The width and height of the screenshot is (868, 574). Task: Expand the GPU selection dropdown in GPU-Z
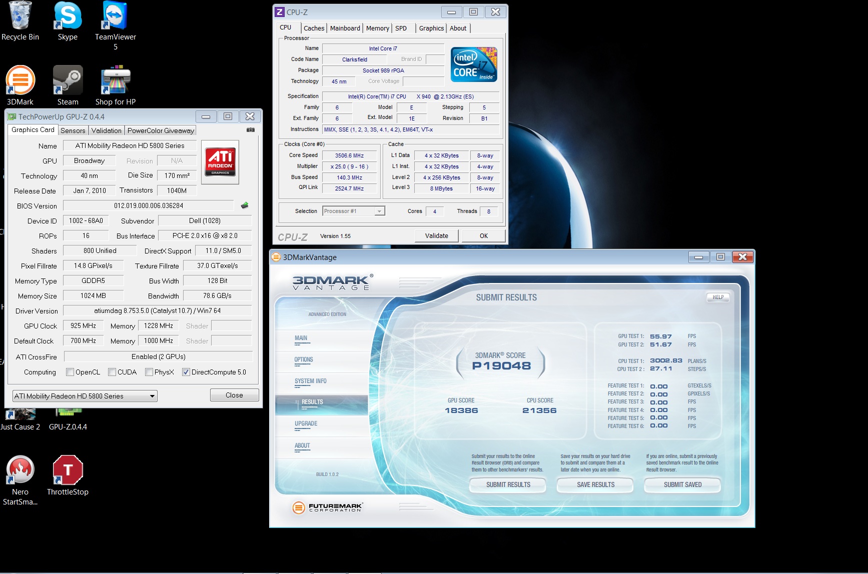tap(152, 396)
